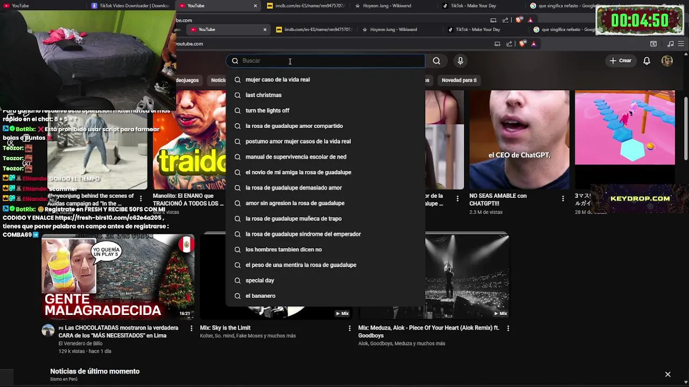Open options menu for hoyeonjung behind the scenes video
Image resolution: width=689 pixels, height=387 pixels.
pos(141,198)
